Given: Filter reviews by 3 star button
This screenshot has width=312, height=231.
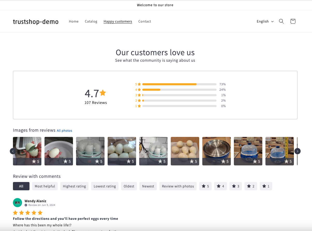Looking at the screenshot, I should pos(235,186).
